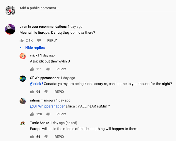Open the @Ol' Whippersnapper mention link
176x141 pixels.
[x=47, y=106]
